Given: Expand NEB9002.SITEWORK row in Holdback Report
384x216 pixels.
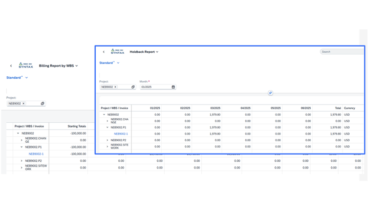Looking at the screenshot, I should click(108, 147).
